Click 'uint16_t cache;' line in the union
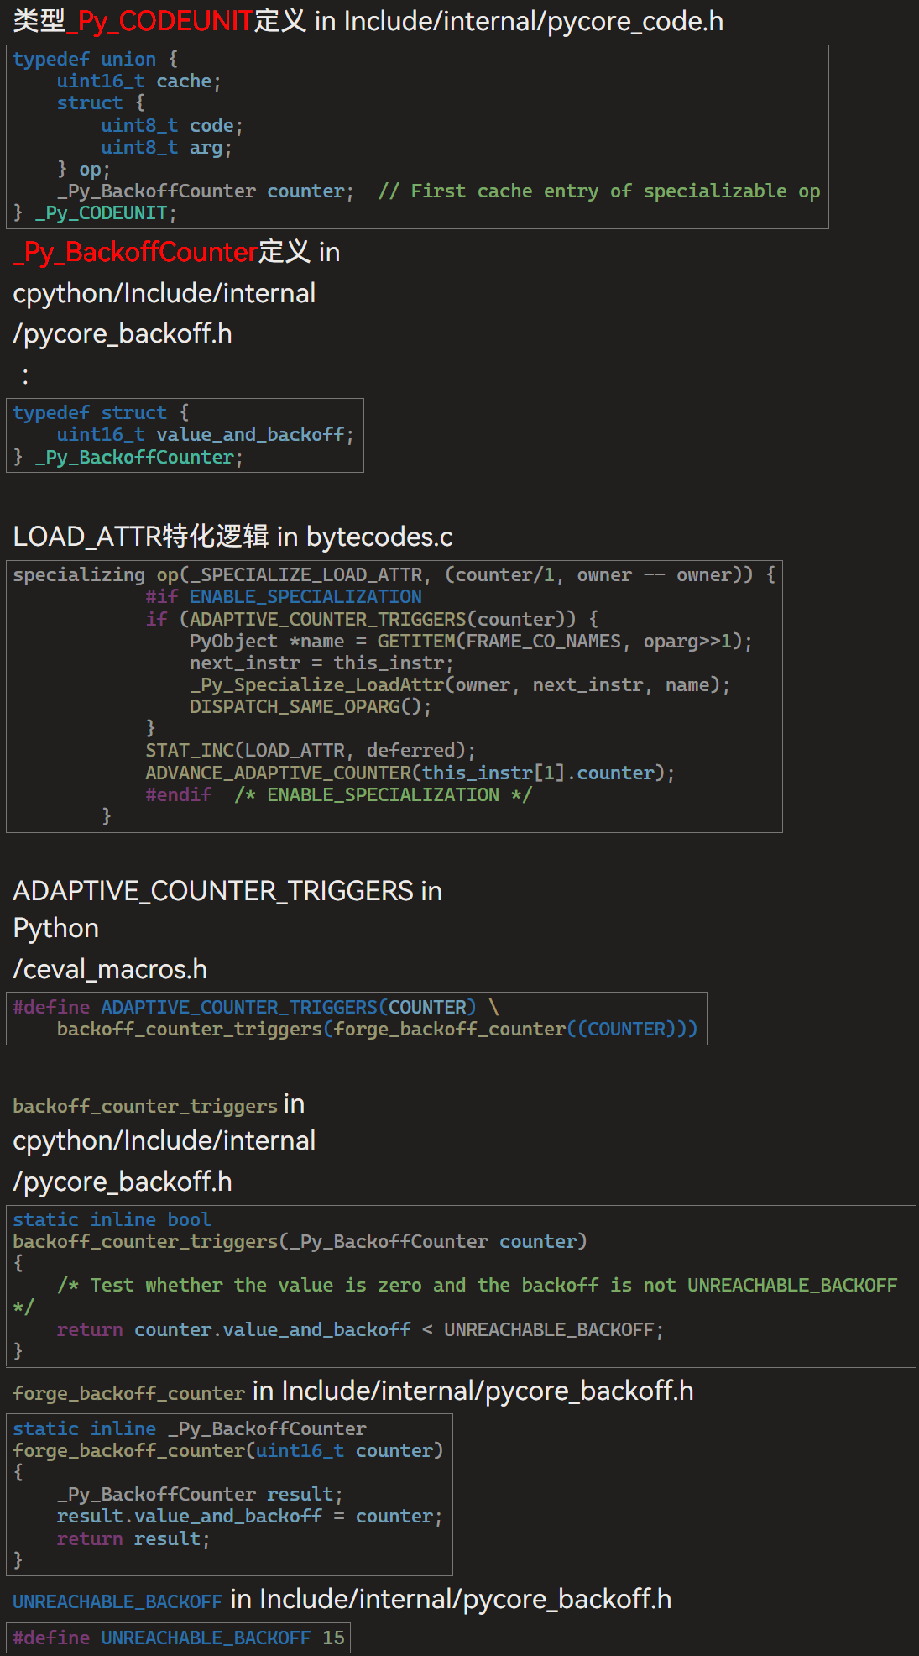Image resolution: width=919 pixels, height=1656 pixels. click(x=138, y=81)
